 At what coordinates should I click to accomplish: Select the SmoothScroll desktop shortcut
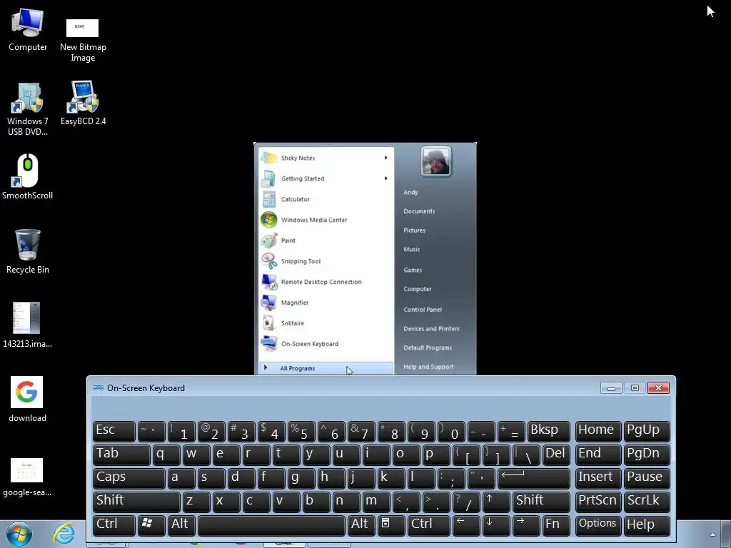tap(28, 177)
